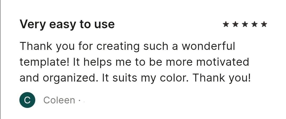Click the word wonderful in the review
Screen dimensions: 286x119
click(x=208, y=46)
